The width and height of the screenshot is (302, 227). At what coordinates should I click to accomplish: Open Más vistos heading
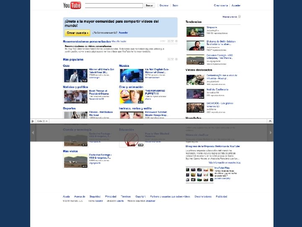(70, 151)
